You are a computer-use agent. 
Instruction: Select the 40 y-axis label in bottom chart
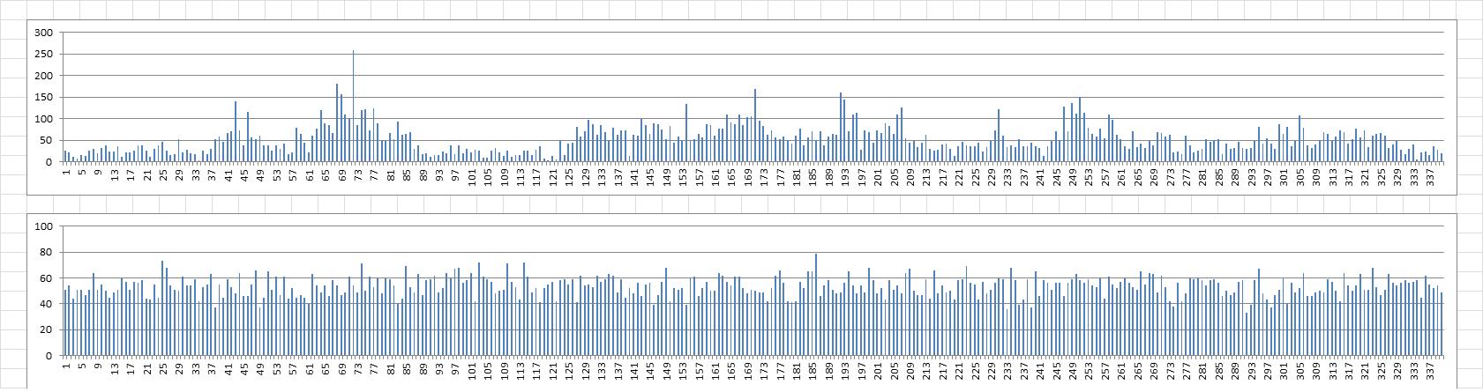tap(46, 305)
